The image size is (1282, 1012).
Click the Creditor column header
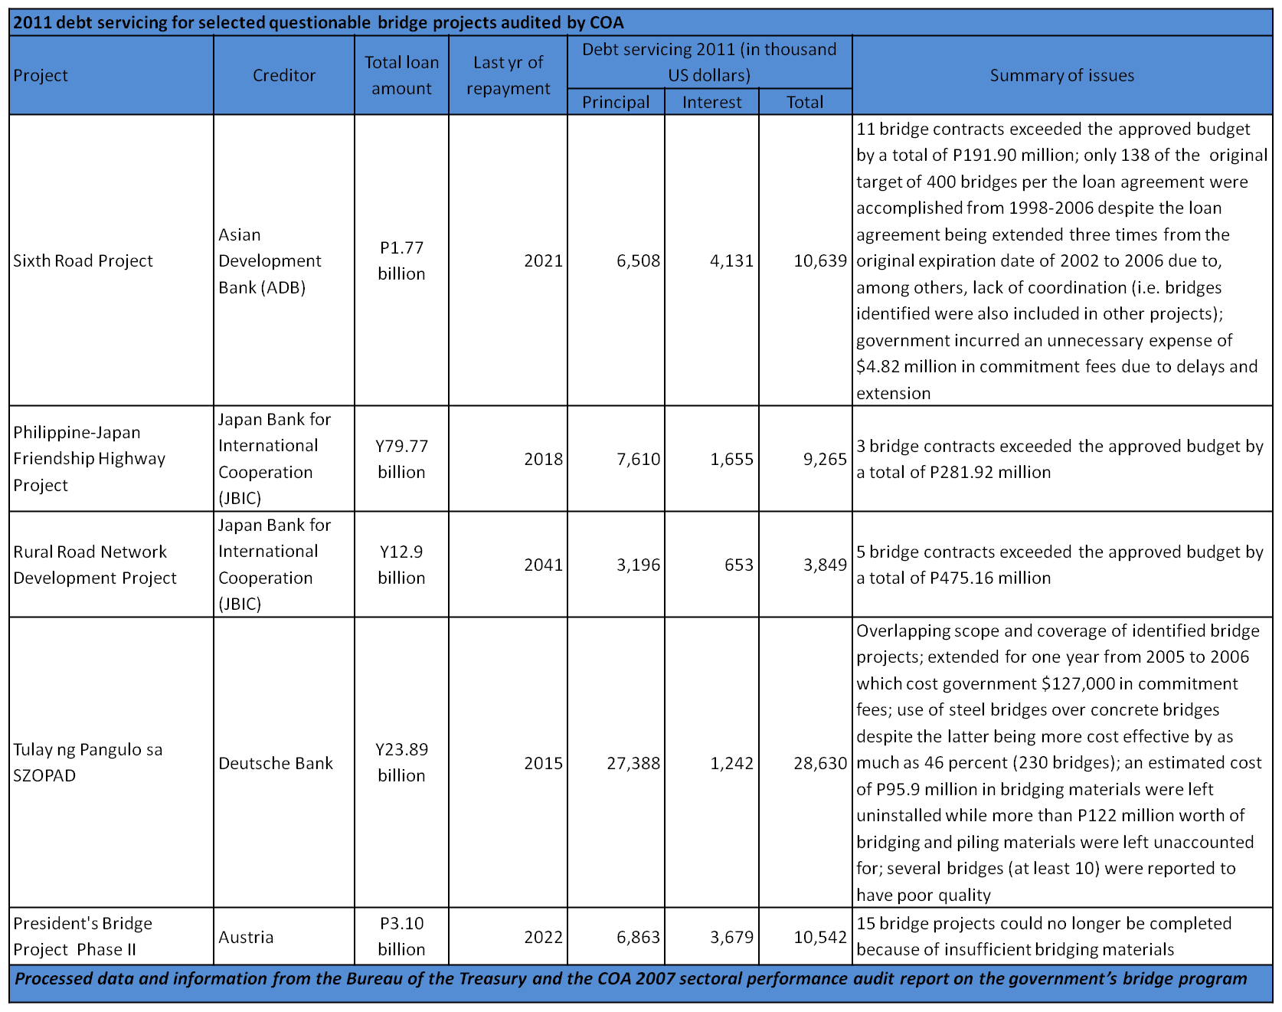[x=283, y=75]
